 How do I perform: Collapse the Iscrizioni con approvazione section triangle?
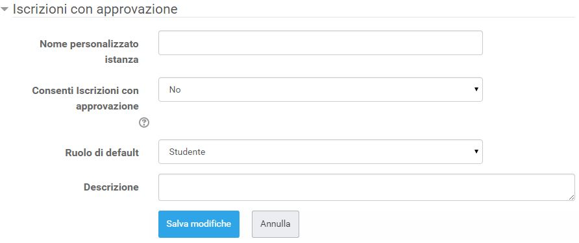point(5,10)
